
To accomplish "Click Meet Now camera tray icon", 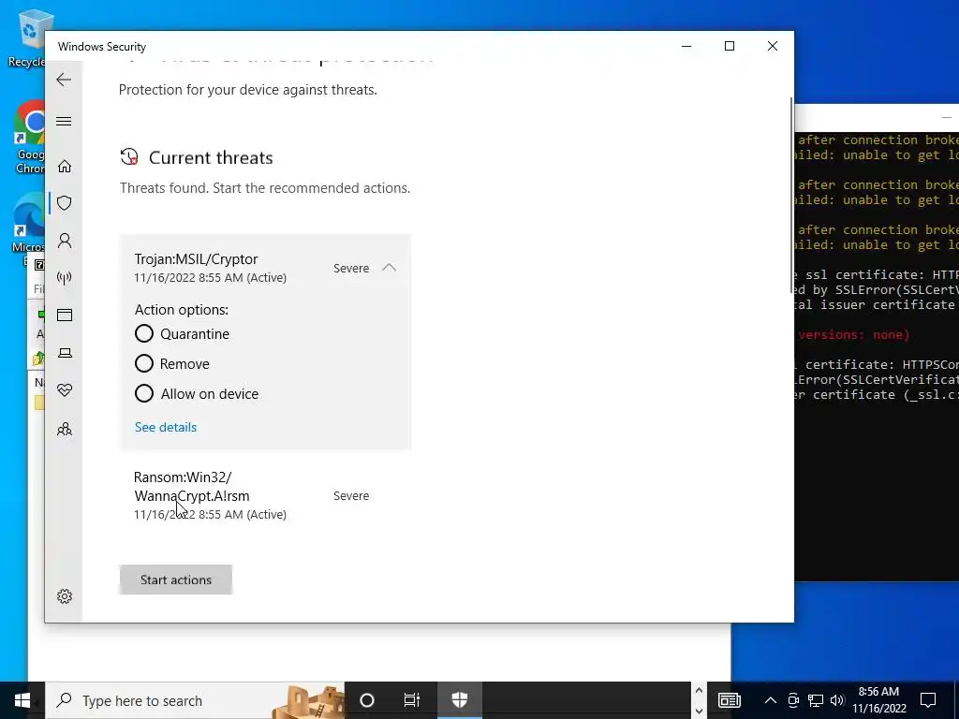I will click(x=793, y=700).
